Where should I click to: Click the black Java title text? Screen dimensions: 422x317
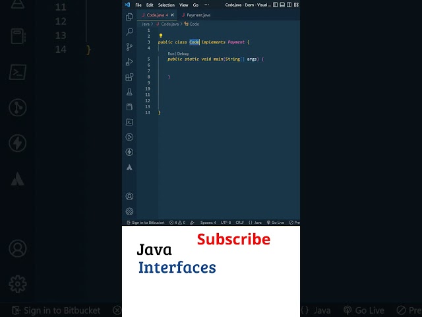154,250
